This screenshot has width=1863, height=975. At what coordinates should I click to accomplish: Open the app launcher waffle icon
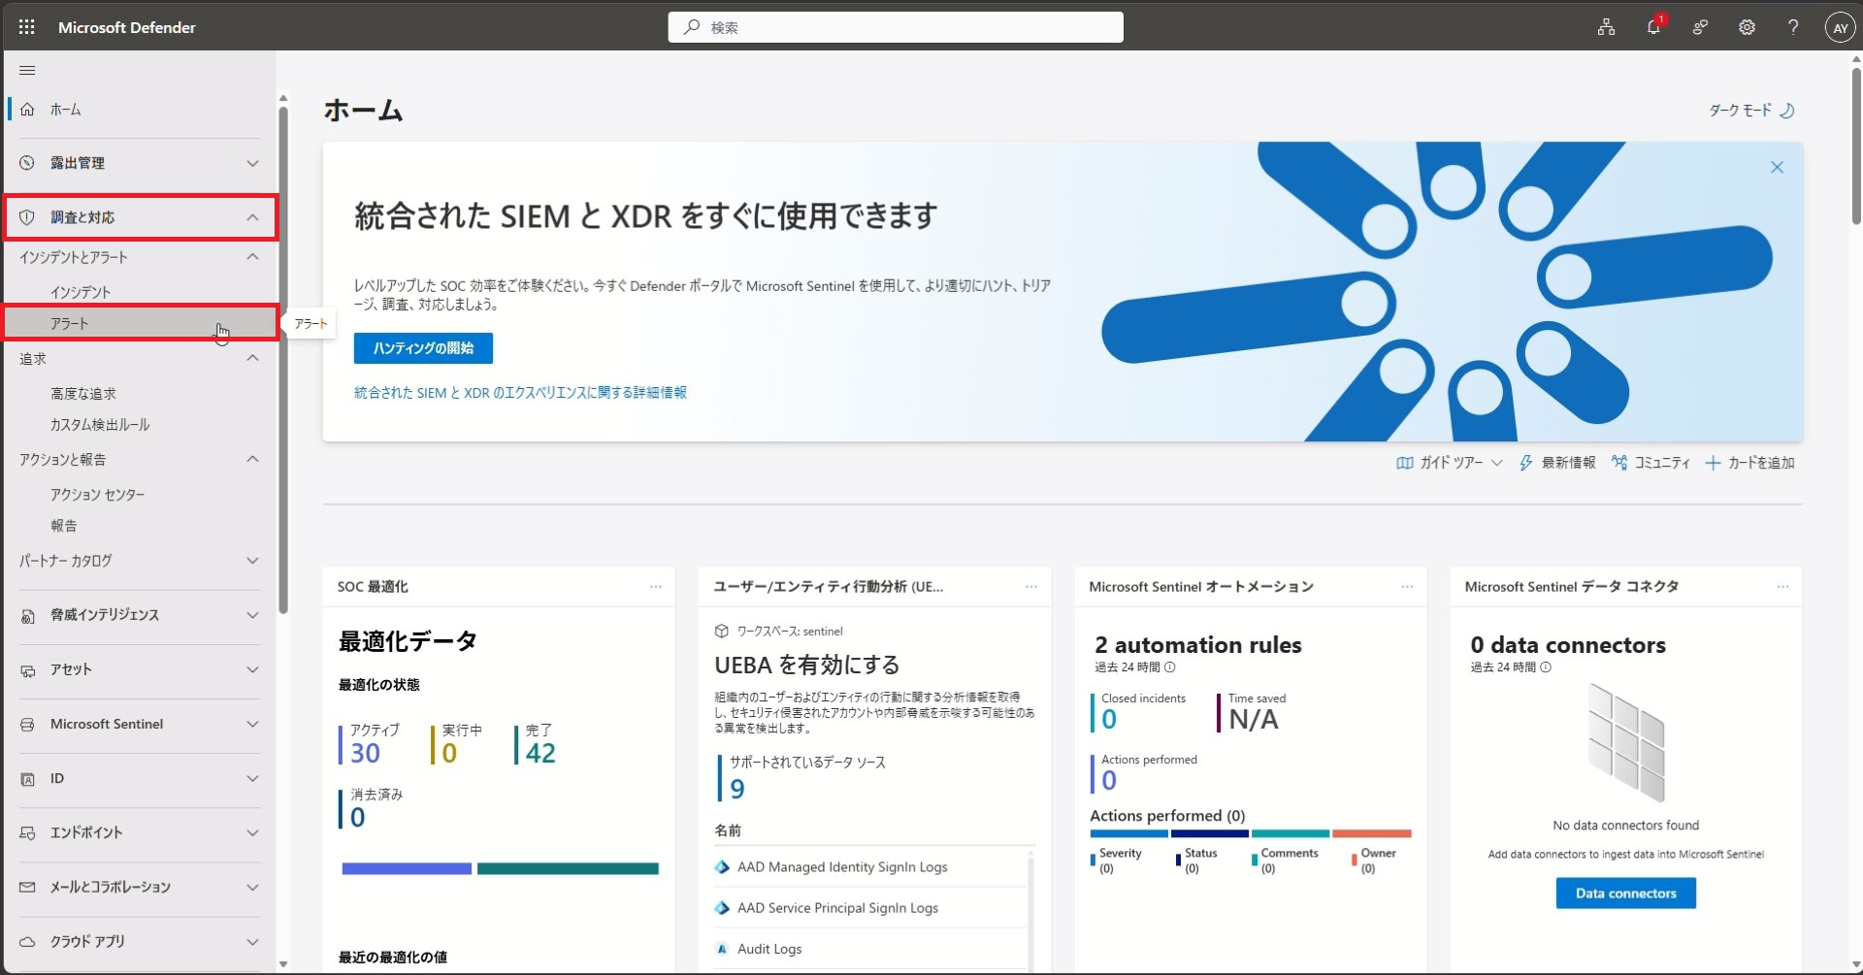tap(27, 27)
